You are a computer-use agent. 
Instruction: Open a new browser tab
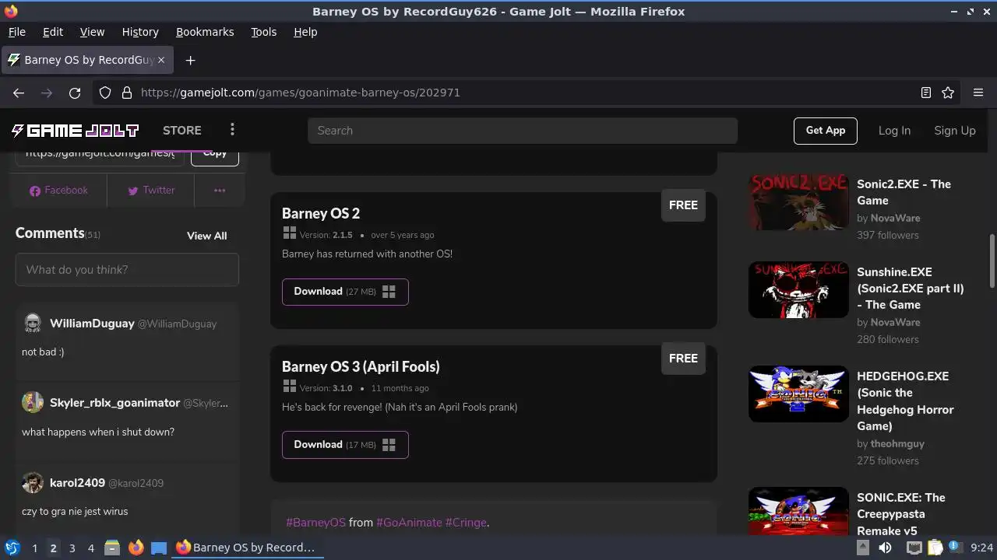190,60
